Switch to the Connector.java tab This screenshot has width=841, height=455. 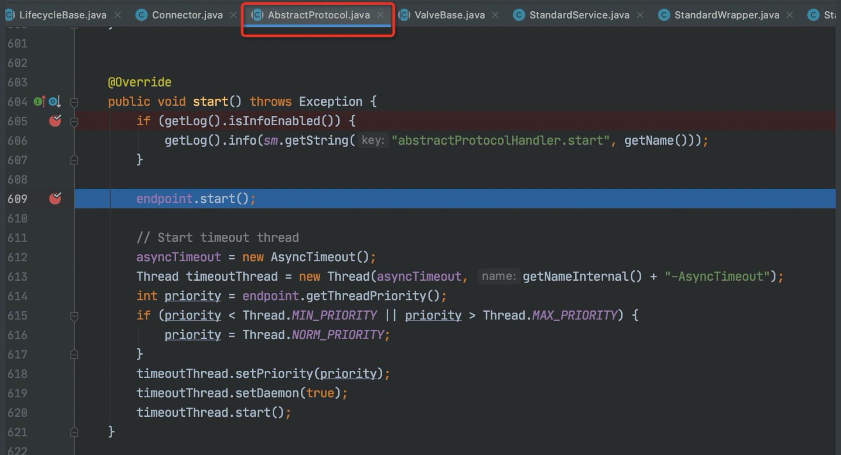187,15
